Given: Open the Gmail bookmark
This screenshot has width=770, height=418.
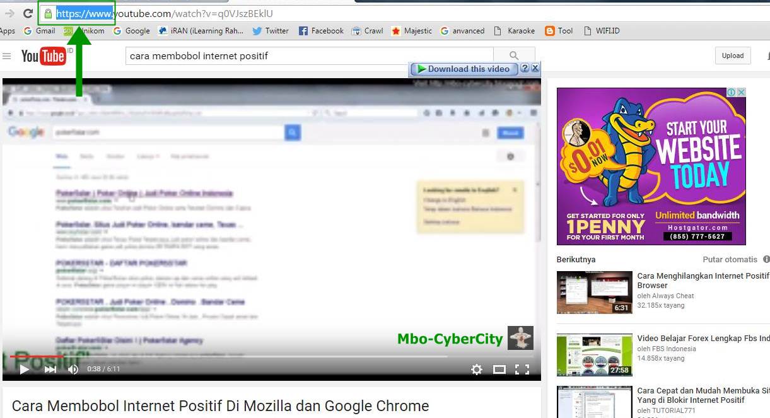Looking at the screenshot, I should [x=39, y=30].
